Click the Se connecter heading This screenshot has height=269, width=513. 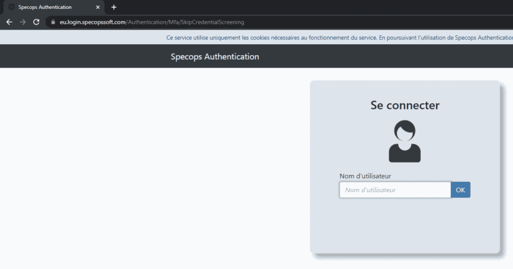coord(405,105)
